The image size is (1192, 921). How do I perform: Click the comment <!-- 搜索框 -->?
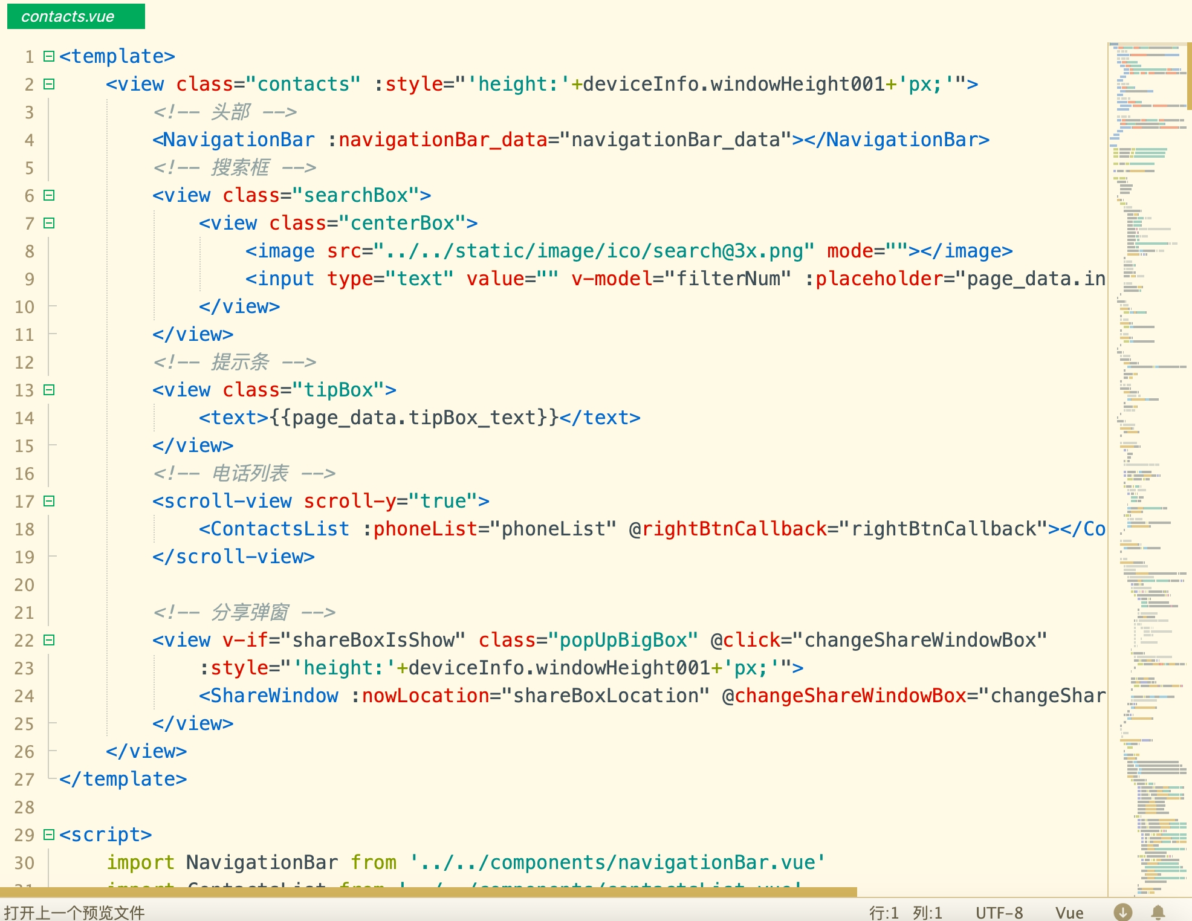point(234,167)
